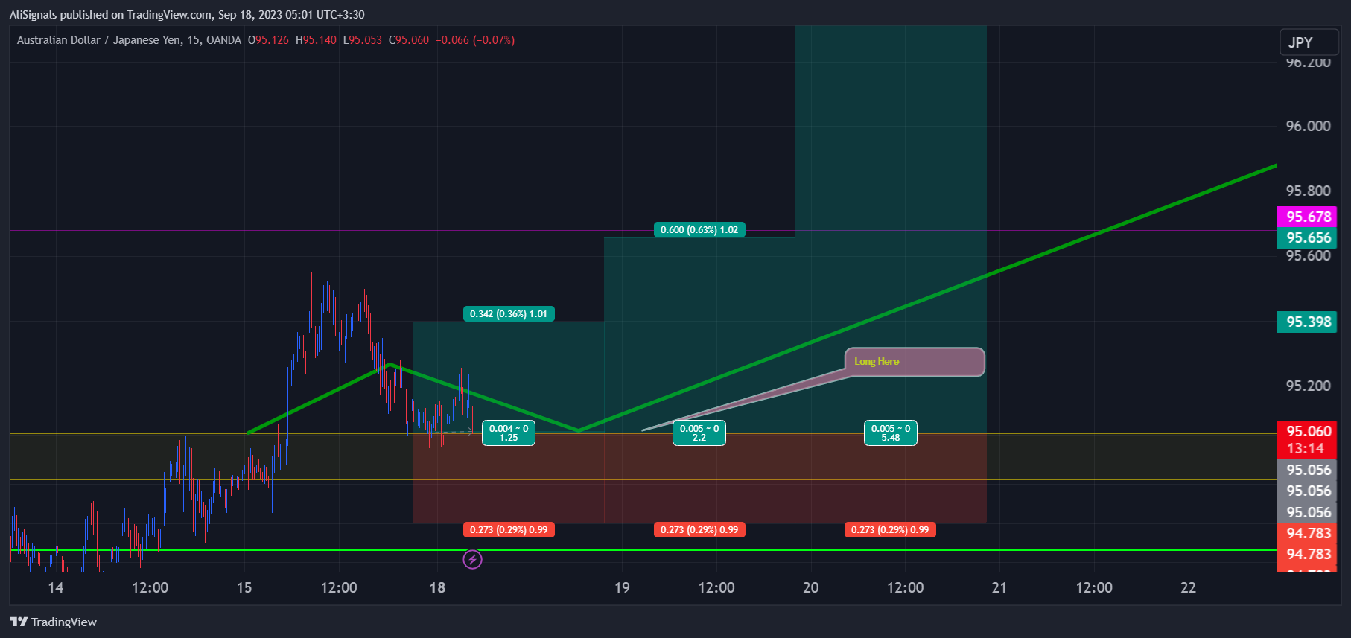Click date 18 on the time axis
1351x638 pixels.
(x=437, y=588)
